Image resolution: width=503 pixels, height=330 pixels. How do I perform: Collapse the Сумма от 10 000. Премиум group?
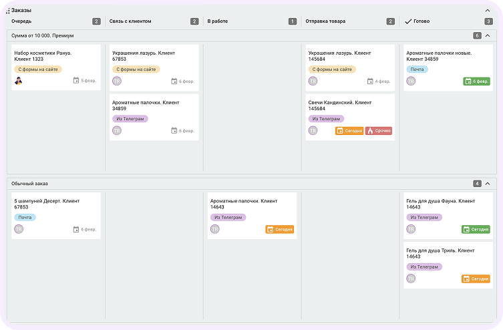click(x=488, y=35)
